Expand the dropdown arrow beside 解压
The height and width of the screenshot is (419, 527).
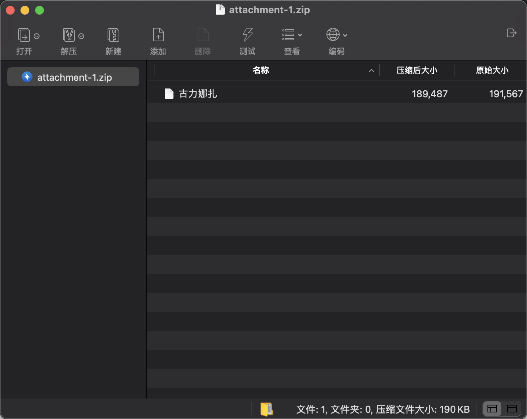[x=81, y=36]
